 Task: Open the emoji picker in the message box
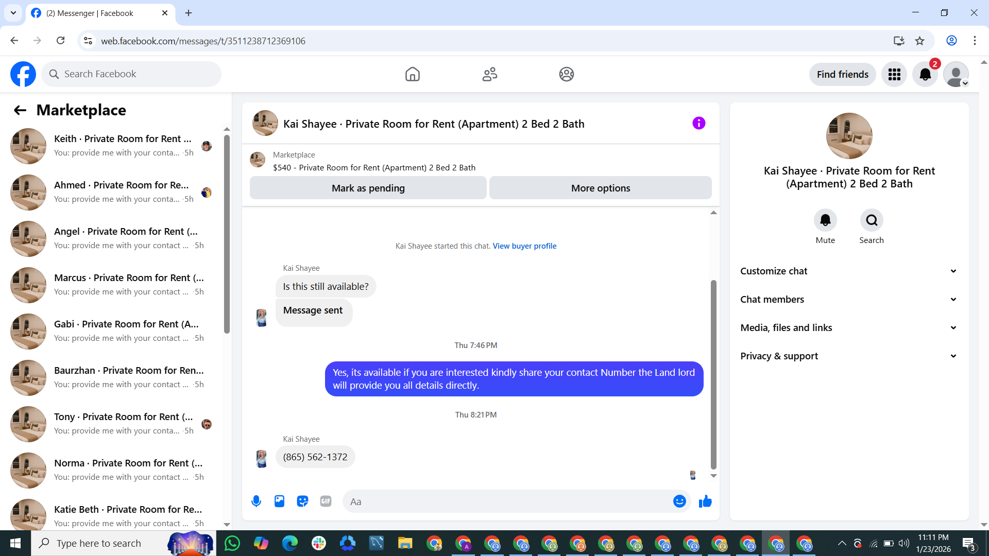[679, 501]
